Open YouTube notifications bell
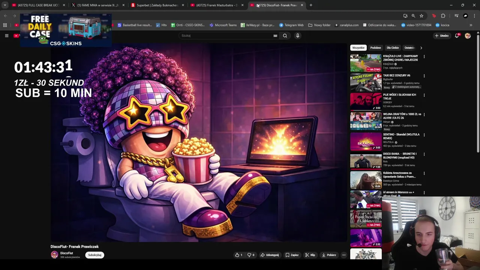Viewport: 480px width, 270px height. 457,36
